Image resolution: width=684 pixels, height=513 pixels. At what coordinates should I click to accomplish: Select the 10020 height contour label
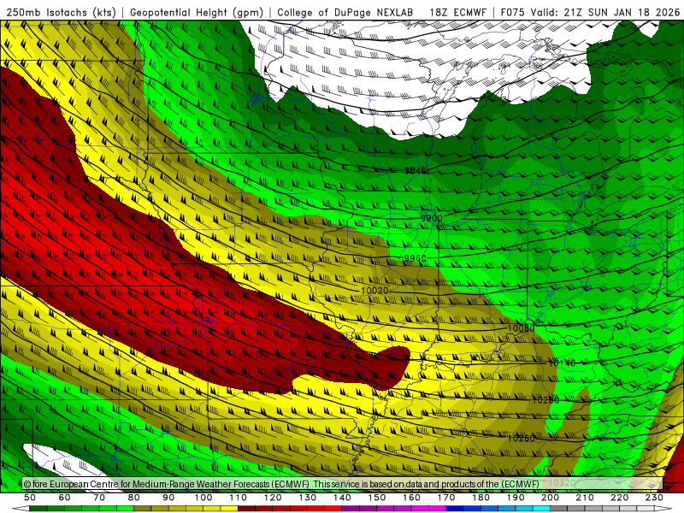[374, 291]
